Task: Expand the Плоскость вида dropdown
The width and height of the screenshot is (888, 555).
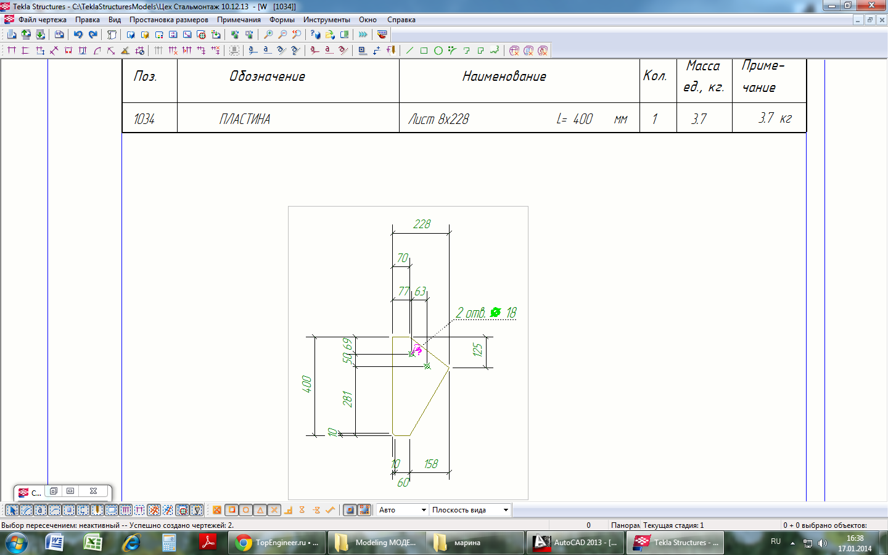Action: (506, 510)
